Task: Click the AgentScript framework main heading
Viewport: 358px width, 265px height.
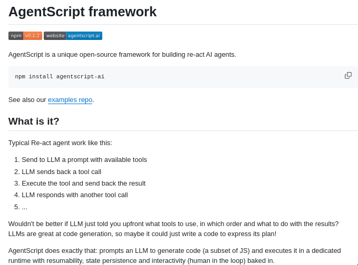Action: (82, 12)
